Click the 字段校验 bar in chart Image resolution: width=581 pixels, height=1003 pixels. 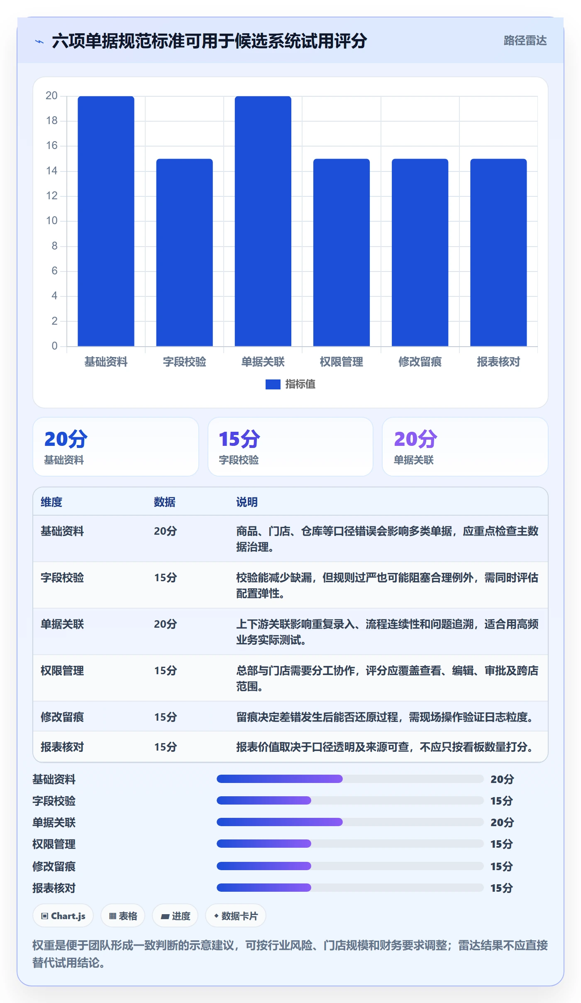184,252
